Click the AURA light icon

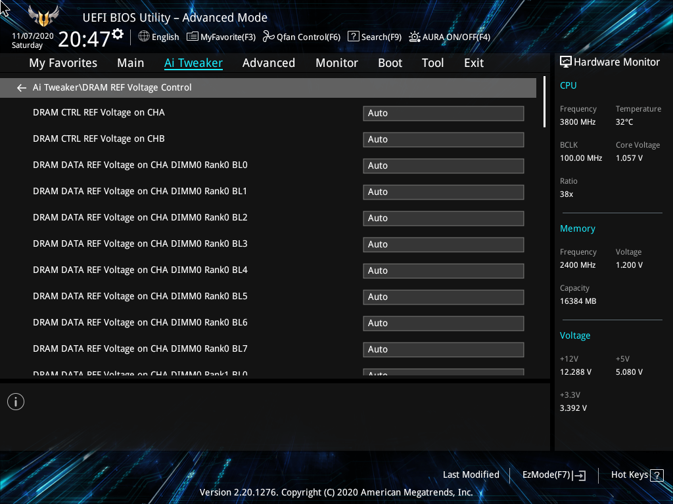tap(415, 37)
